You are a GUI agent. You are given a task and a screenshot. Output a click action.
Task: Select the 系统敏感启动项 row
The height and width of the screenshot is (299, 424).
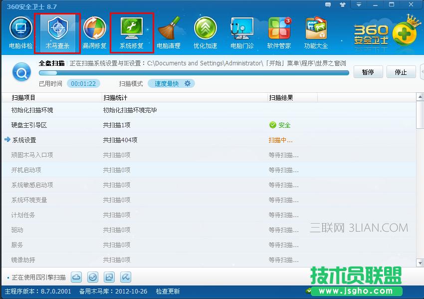[209, 185]
